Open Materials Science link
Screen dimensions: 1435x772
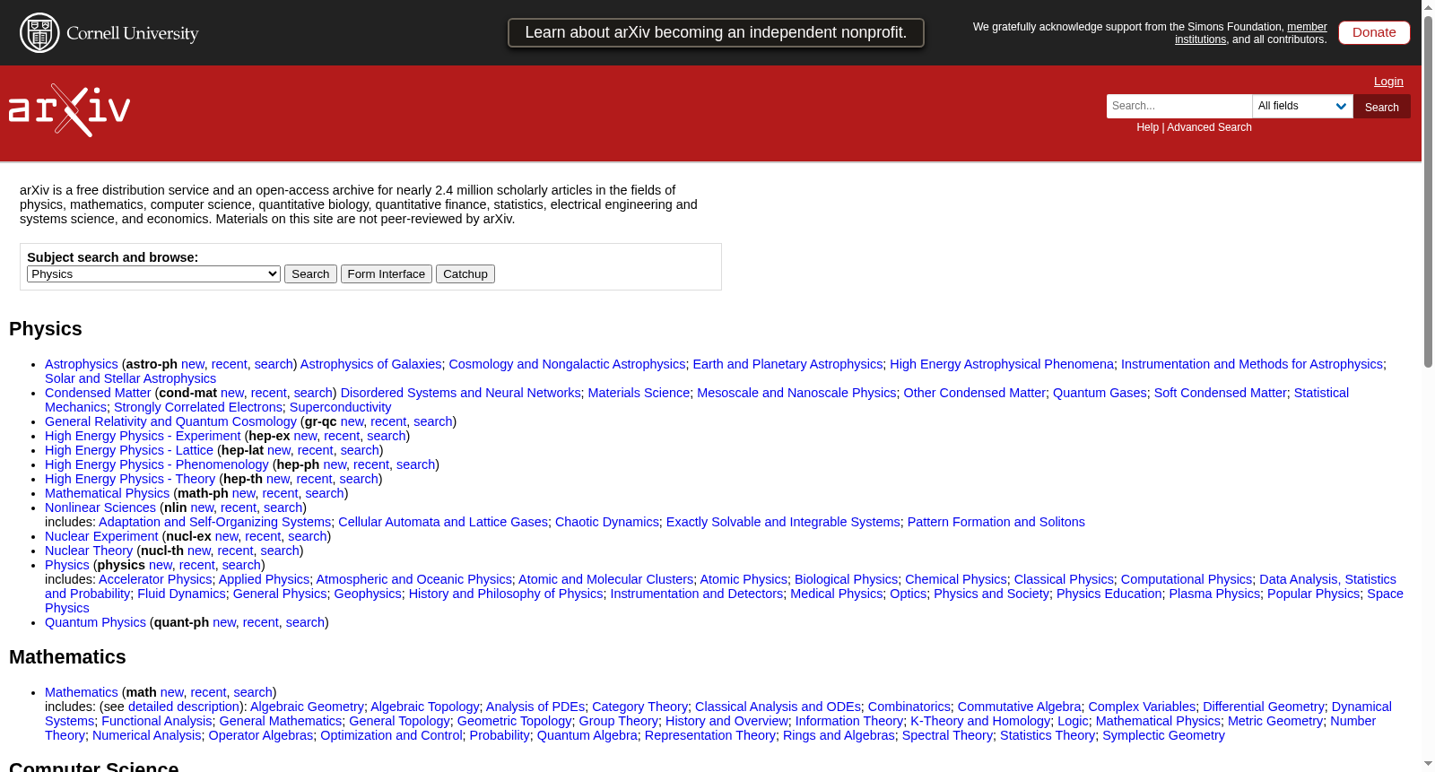[639, 393]
